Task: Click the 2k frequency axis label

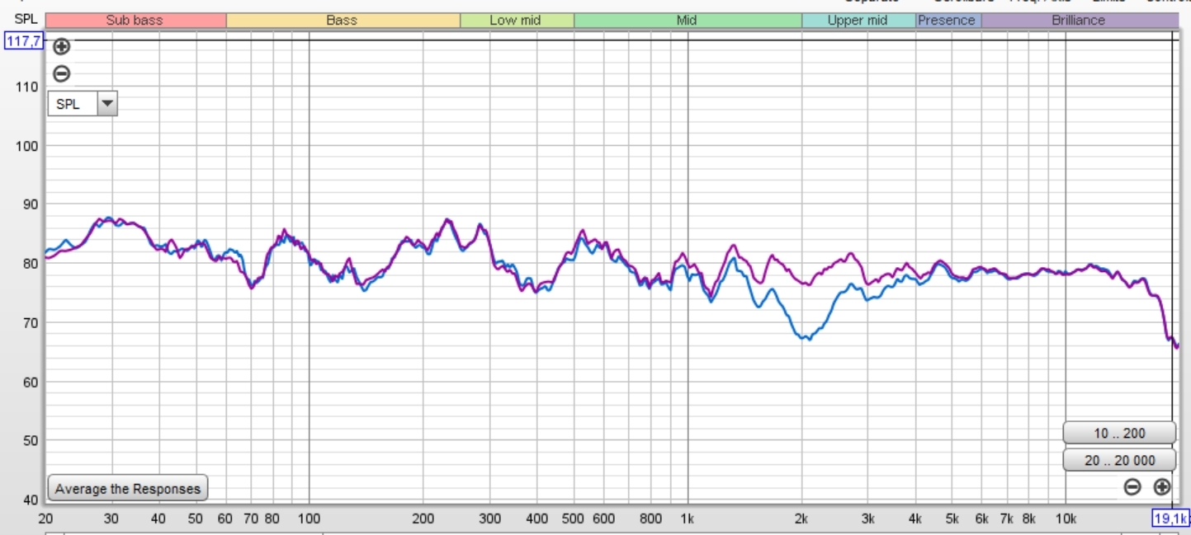Action: tap(801, 519)
